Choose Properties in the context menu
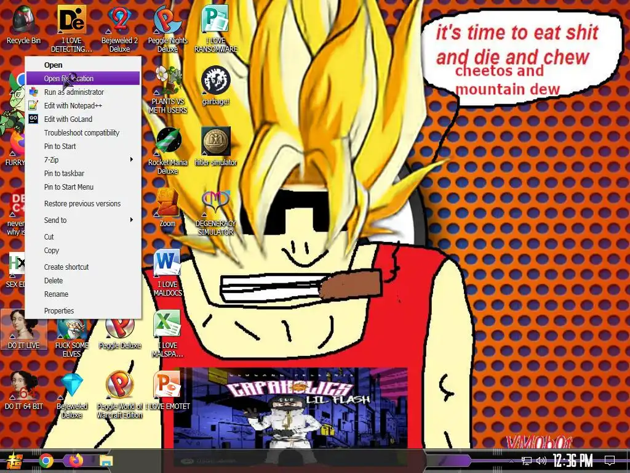 pos(83,311)
